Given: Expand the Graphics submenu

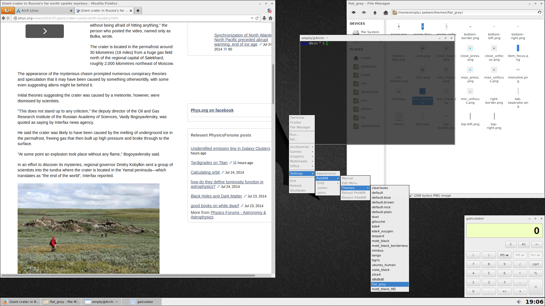Looking at the screenshot, I should pyautogui.click(x=302, y=156).
